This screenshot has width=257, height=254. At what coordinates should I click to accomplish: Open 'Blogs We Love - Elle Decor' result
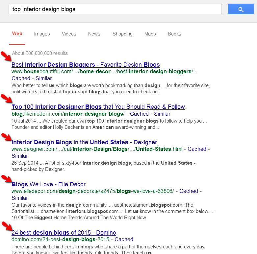[48, 184]
